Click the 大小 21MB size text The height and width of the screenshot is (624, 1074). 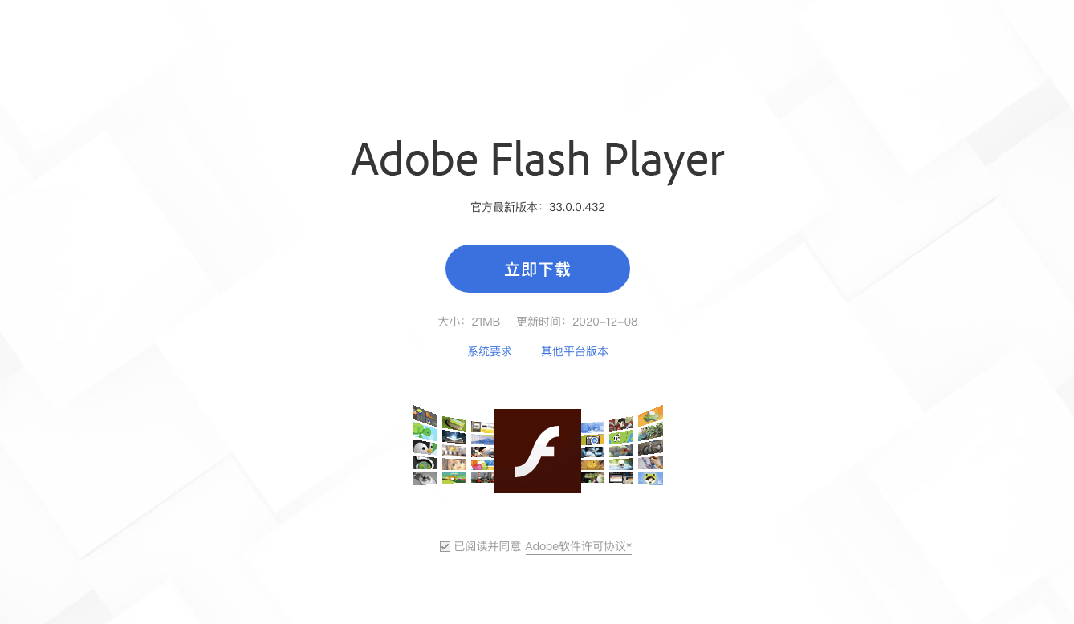(469, 322)
